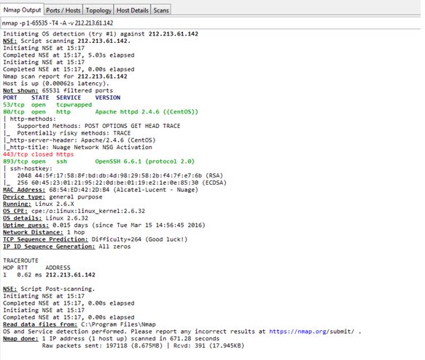Click the nmap command input field
This screenshot has height=360, width=425.
tap(211, 23)
